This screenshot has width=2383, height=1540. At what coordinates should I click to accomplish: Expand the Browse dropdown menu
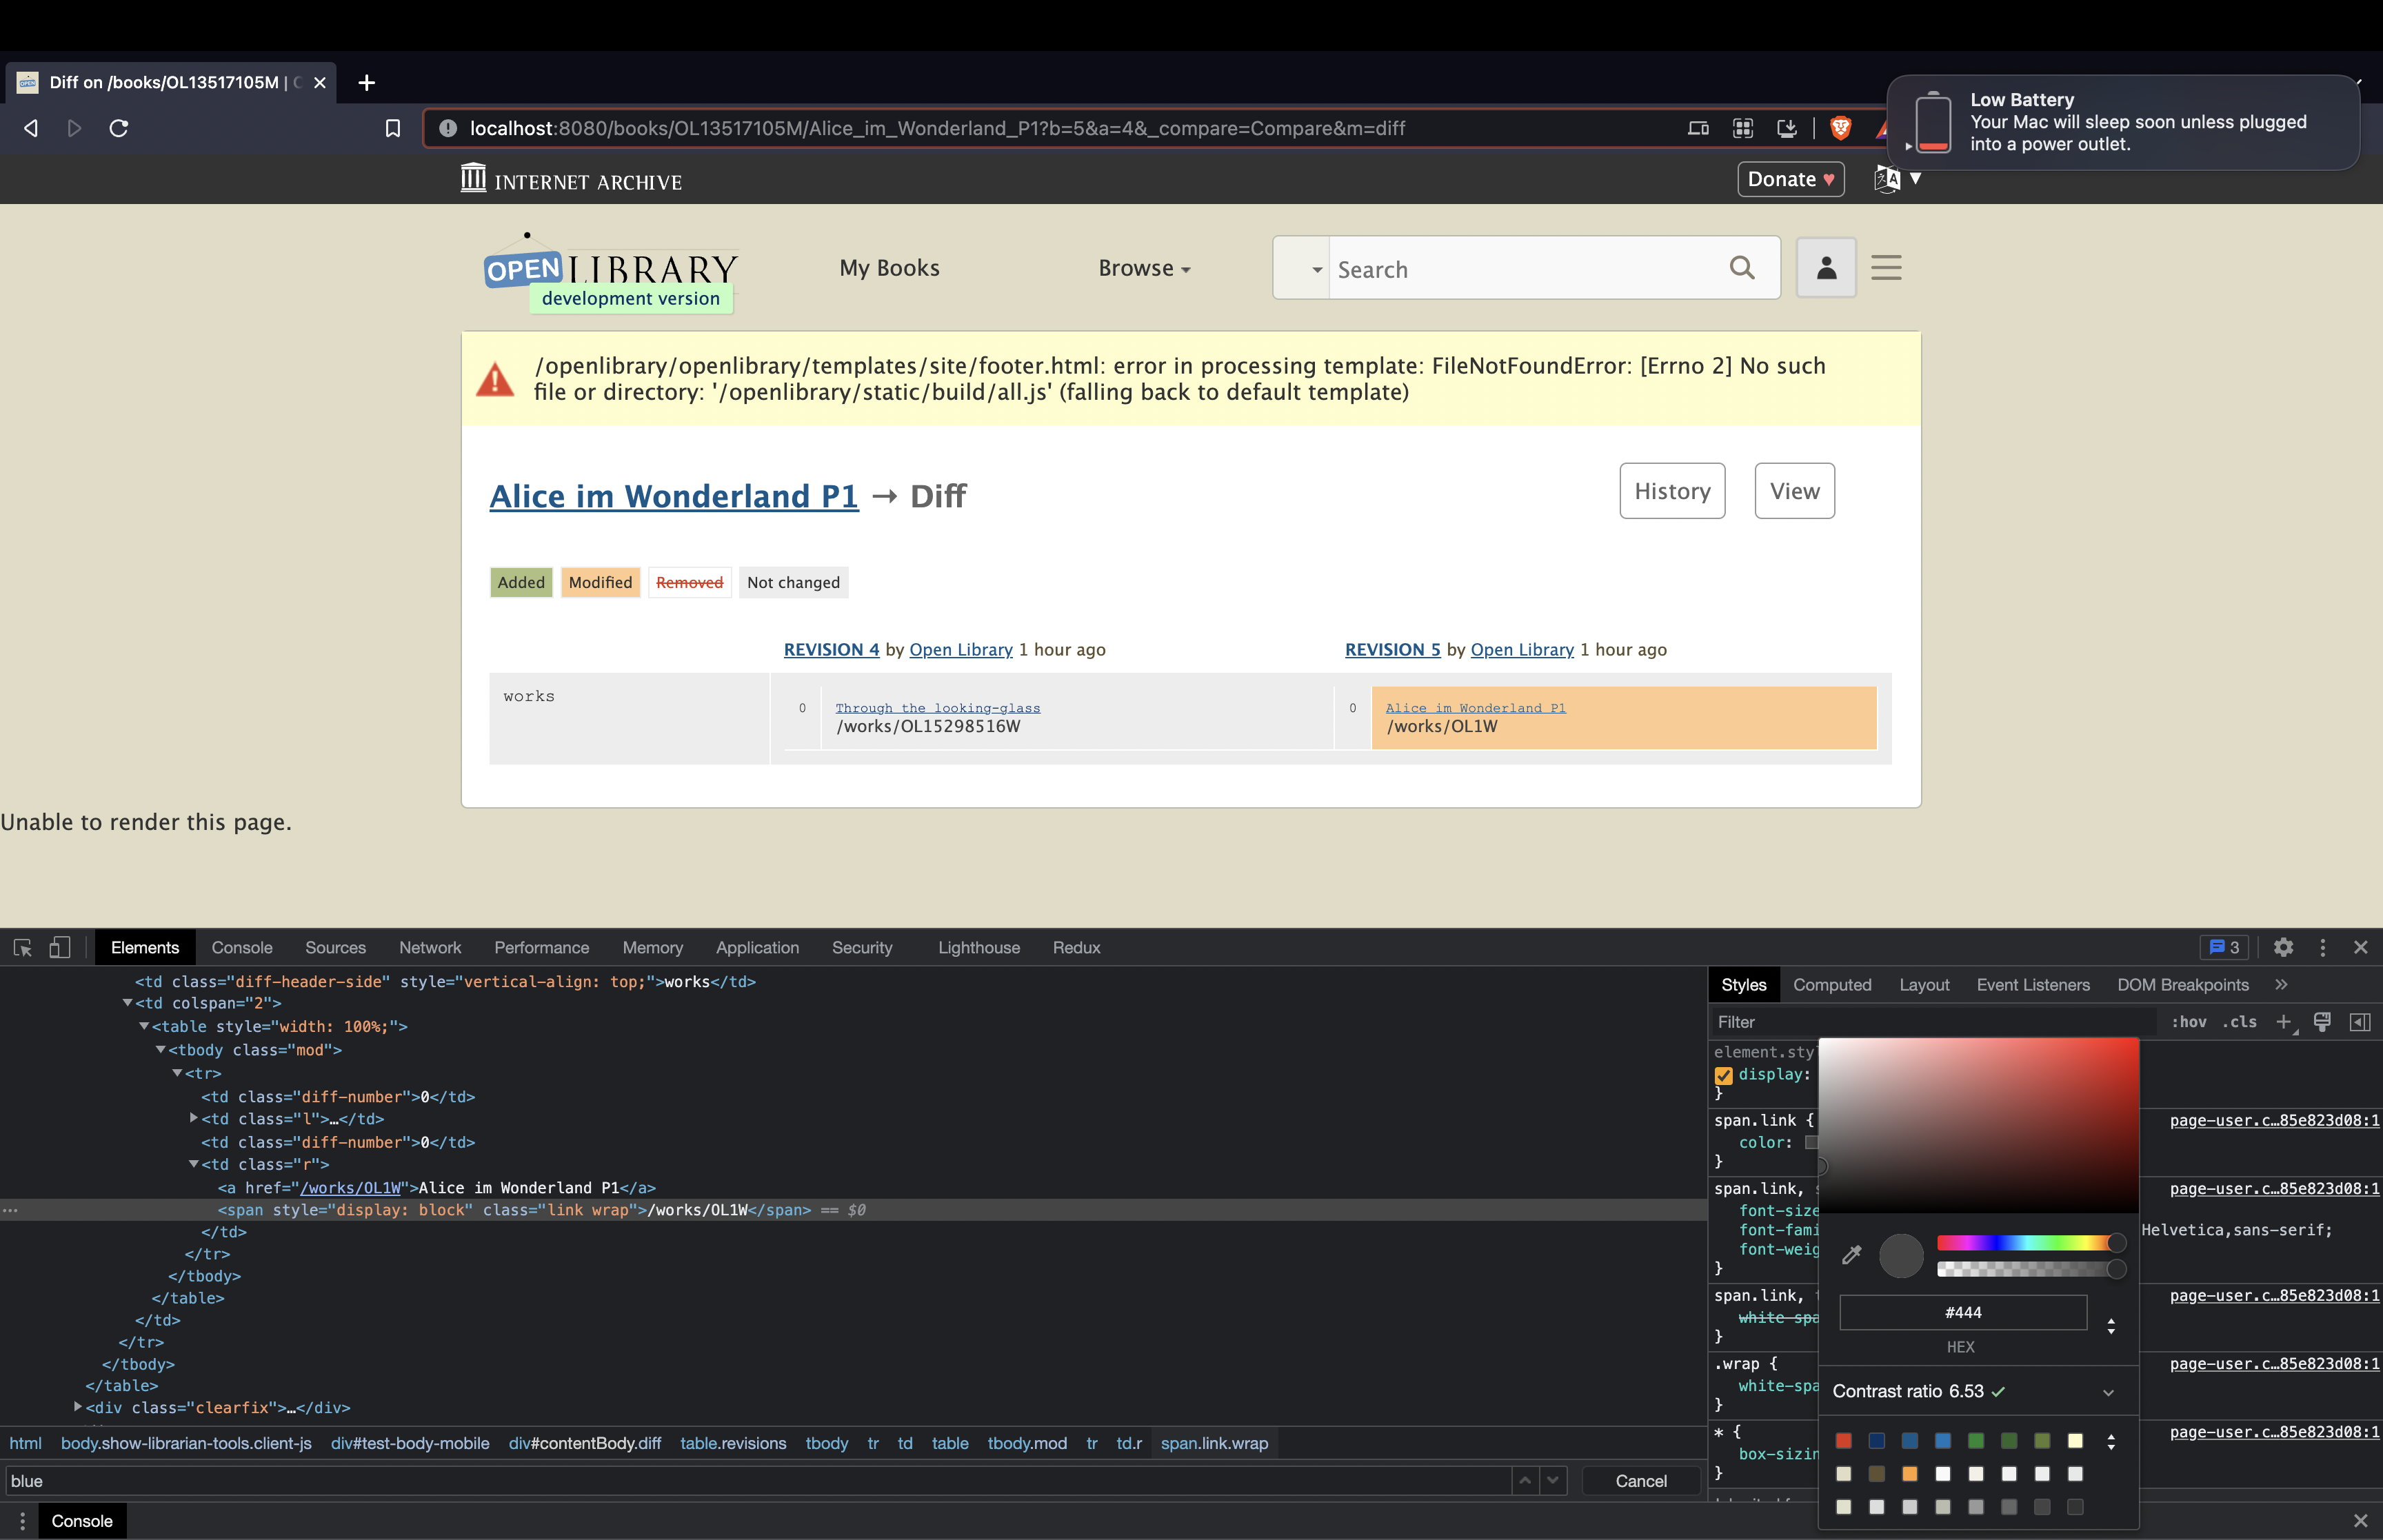pos(1144,268)
